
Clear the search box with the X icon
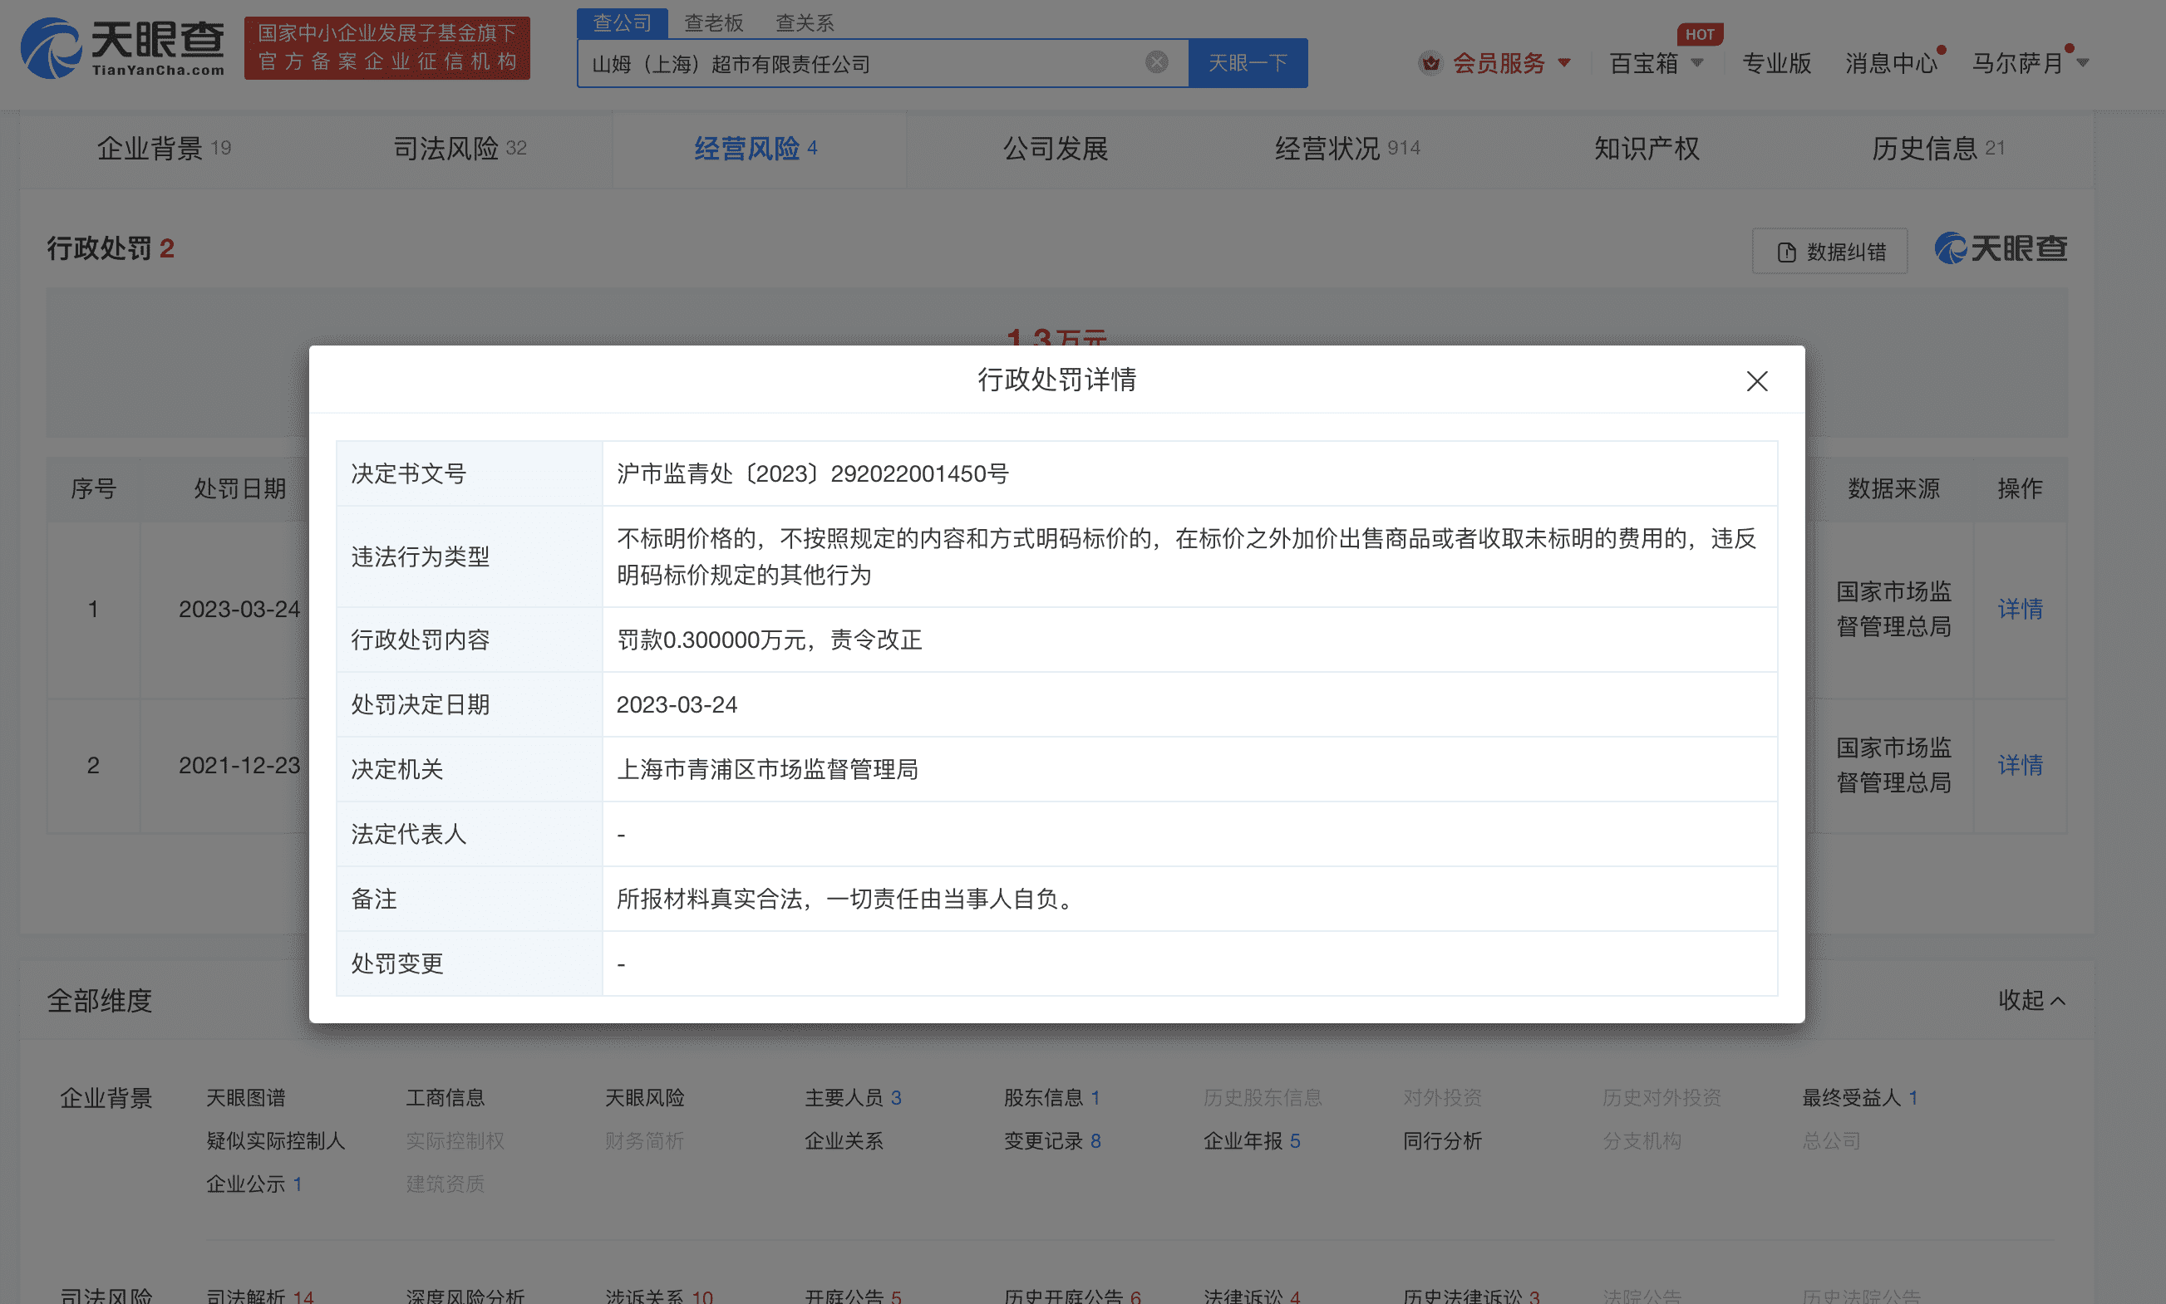click(x=1156, y=62)
